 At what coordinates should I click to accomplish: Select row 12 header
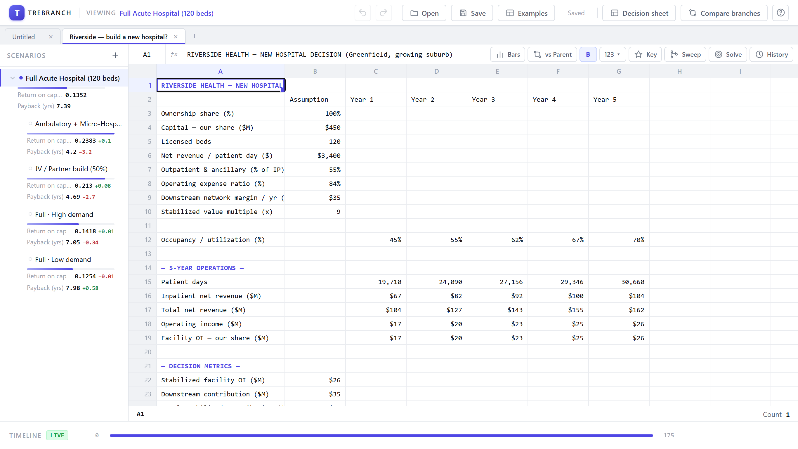tap(143, 240)
